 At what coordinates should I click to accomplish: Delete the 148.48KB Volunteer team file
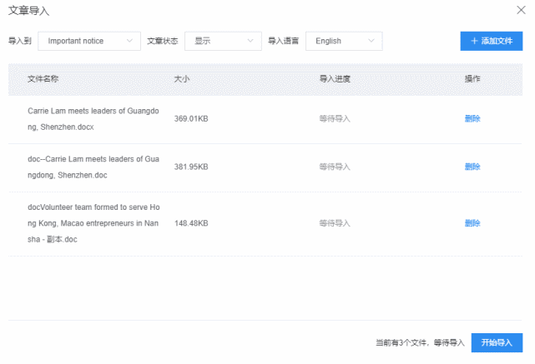(472, 223)
